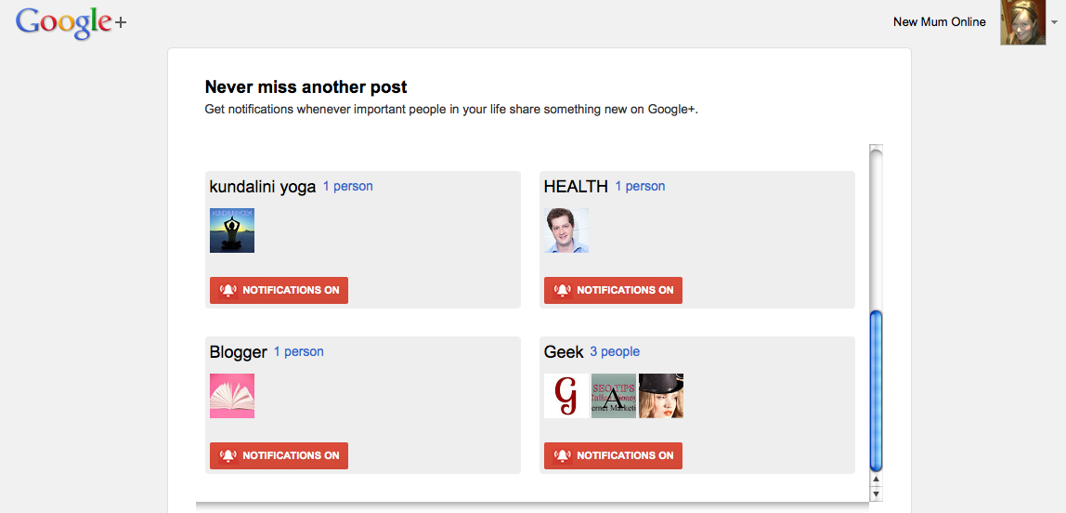
Task: Click the '1 person' link for kundalini yoga
Action: (347, 186)
